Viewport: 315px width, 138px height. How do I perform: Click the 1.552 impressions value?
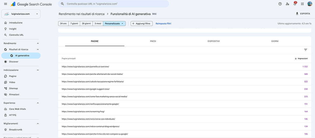pyautogui.click(x=305, y=67)
